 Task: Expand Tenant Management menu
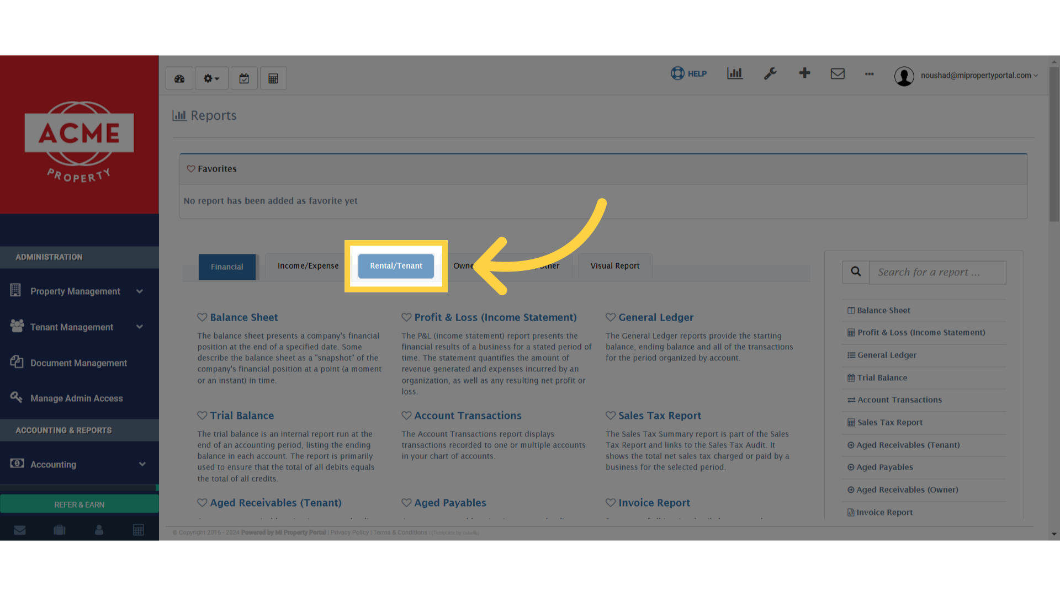[79, 327]
